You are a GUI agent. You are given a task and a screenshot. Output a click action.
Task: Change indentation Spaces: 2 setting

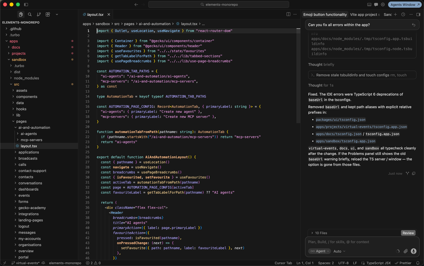point(326,263)
